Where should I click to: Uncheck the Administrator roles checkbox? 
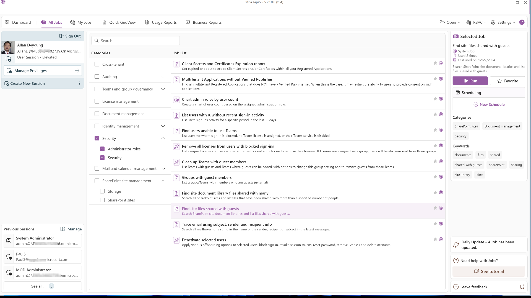click(102, 149)
